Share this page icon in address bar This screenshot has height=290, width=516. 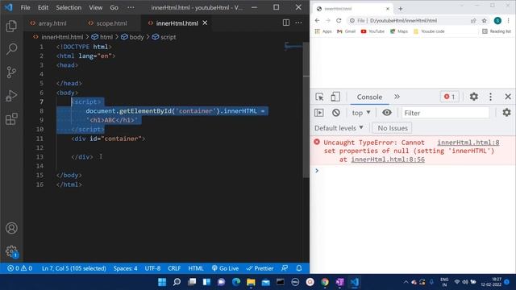(x=473, y=20)
